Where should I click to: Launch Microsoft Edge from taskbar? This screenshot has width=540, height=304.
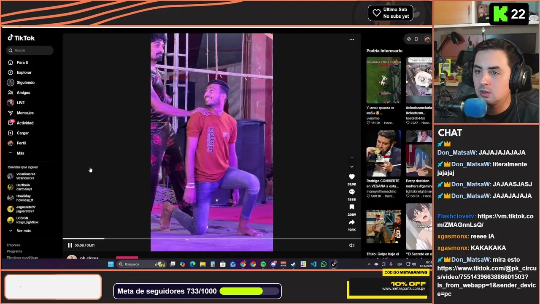click(x=192, y=264)
